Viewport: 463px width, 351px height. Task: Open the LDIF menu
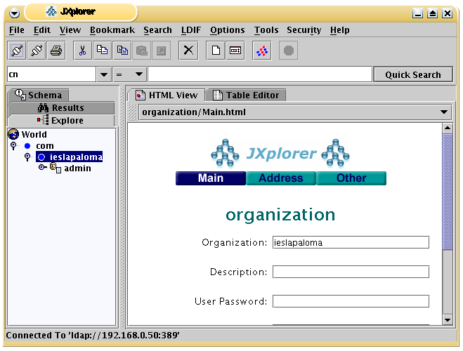coord(190,30)
